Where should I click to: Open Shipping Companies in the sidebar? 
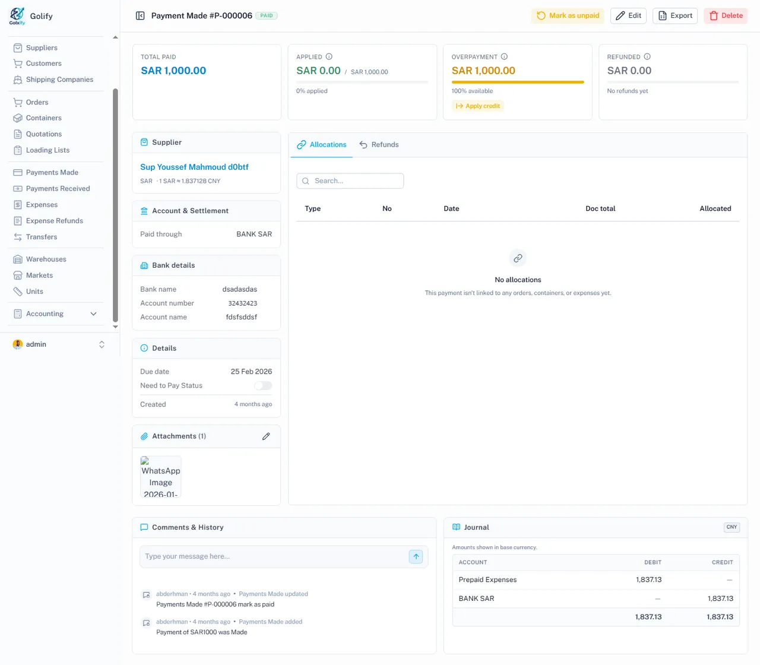[x=59, y=80]
